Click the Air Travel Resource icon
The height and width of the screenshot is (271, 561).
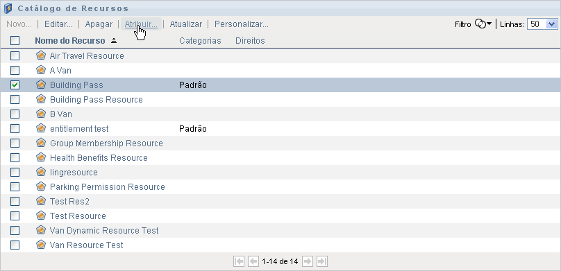[x=41, y=55]
